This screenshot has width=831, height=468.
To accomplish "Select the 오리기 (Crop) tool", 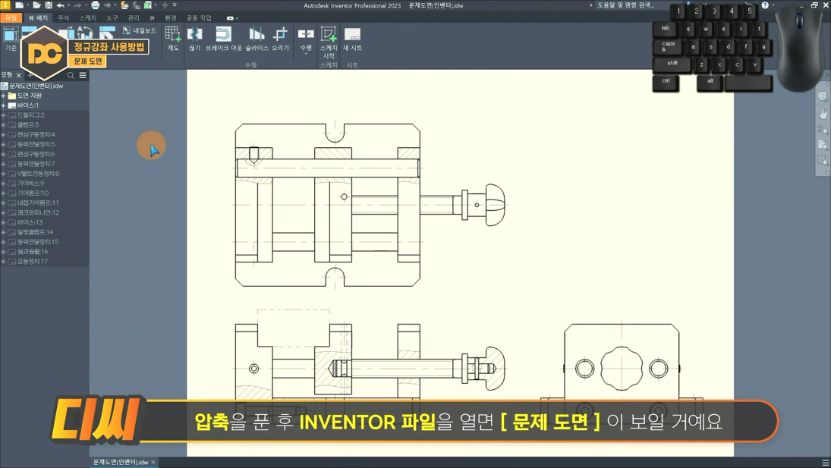I will [x=280, y=39].
